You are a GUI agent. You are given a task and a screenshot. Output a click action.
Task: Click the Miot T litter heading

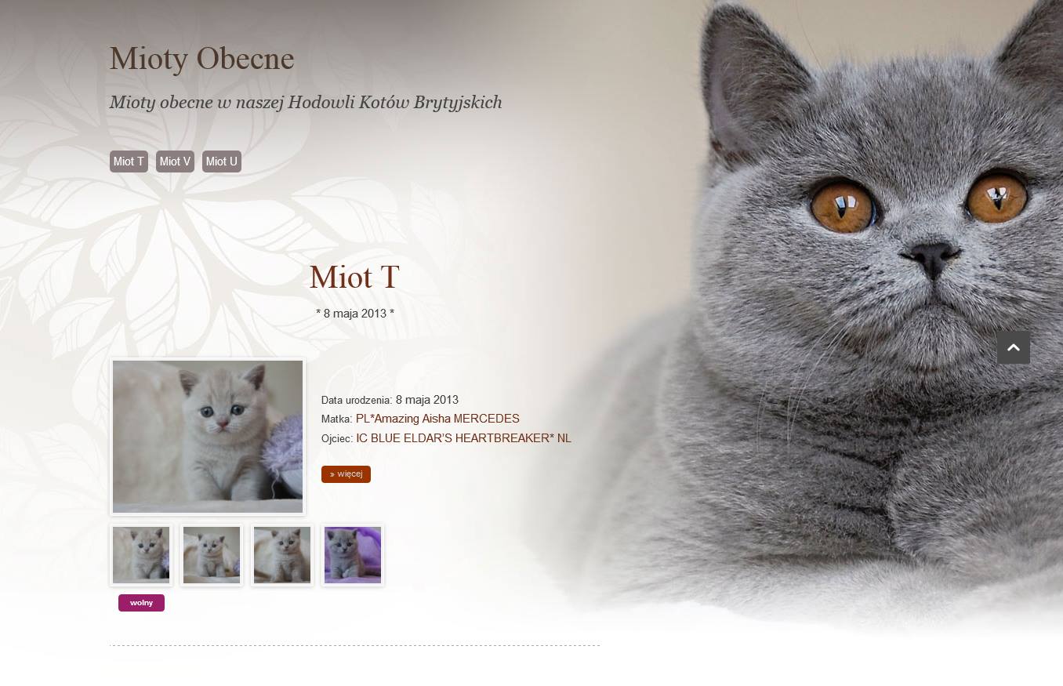354,278
